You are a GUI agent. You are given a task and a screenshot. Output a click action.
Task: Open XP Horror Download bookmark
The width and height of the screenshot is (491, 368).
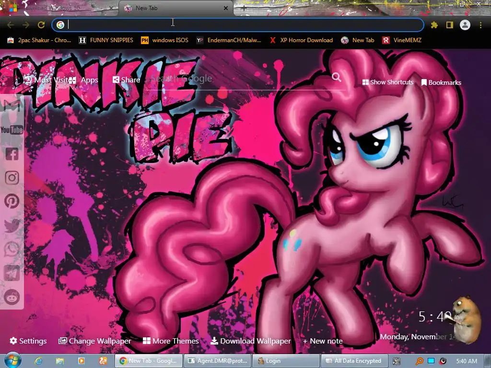point(301,40)
